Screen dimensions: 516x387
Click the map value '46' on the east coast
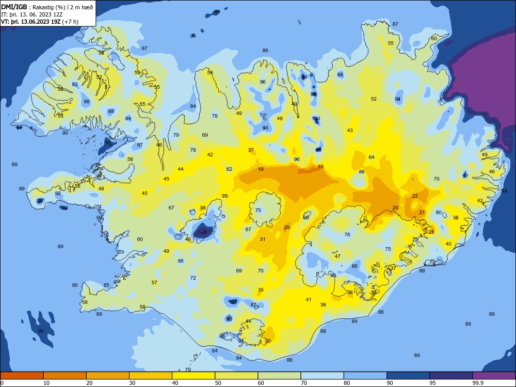click(492, 172)
